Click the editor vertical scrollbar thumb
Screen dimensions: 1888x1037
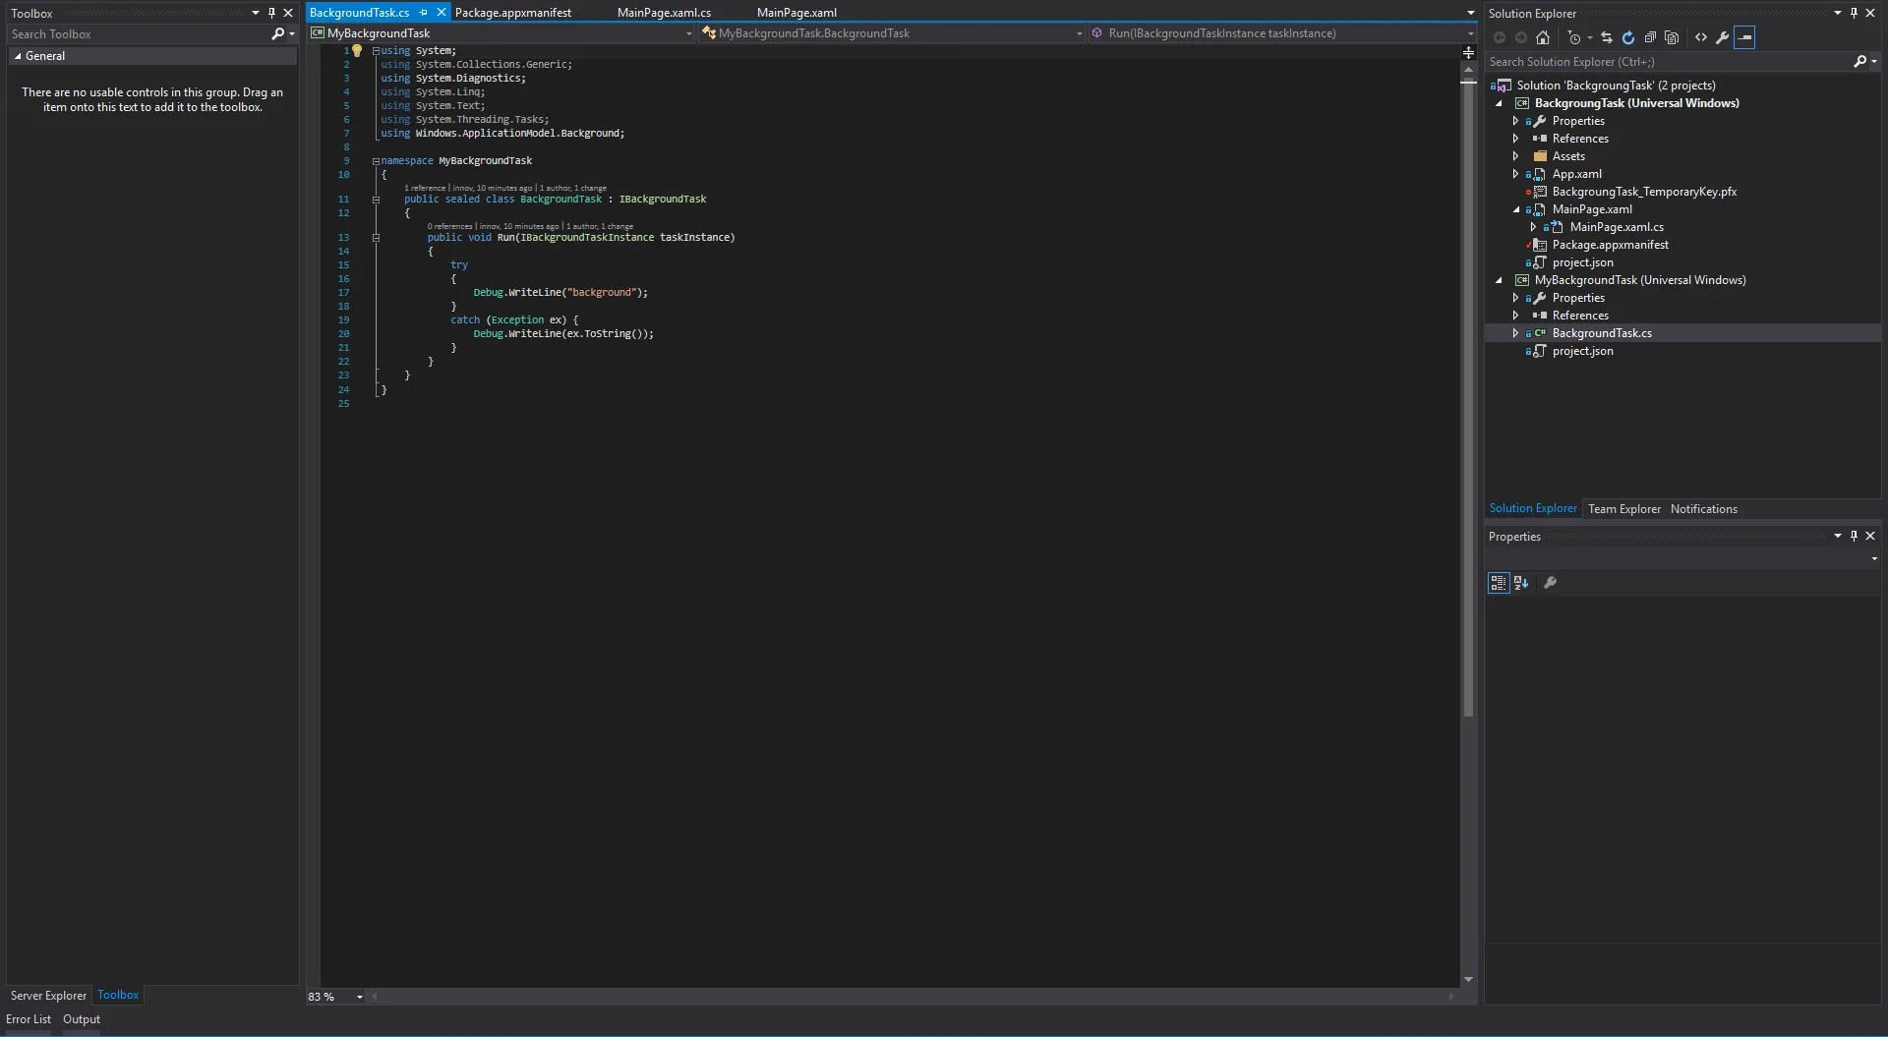click(1468, 393)
